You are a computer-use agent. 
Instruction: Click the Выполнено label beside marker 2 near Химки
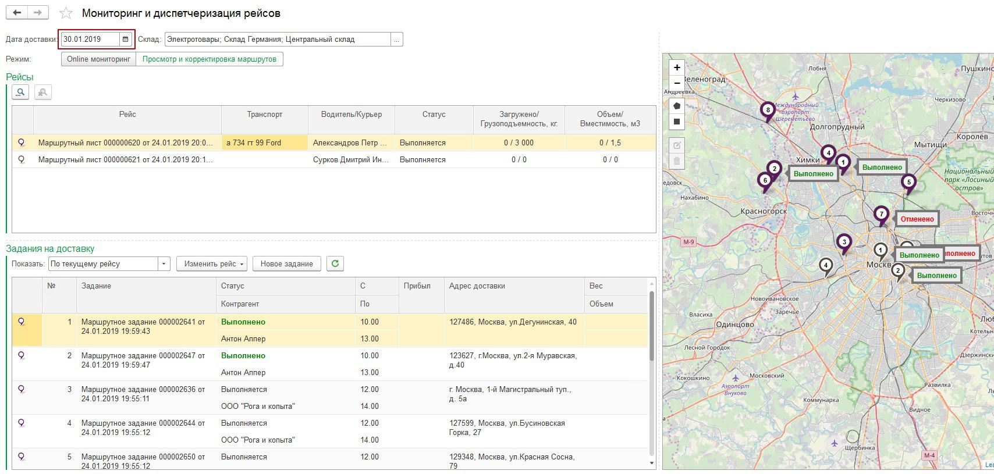point(814,174)
